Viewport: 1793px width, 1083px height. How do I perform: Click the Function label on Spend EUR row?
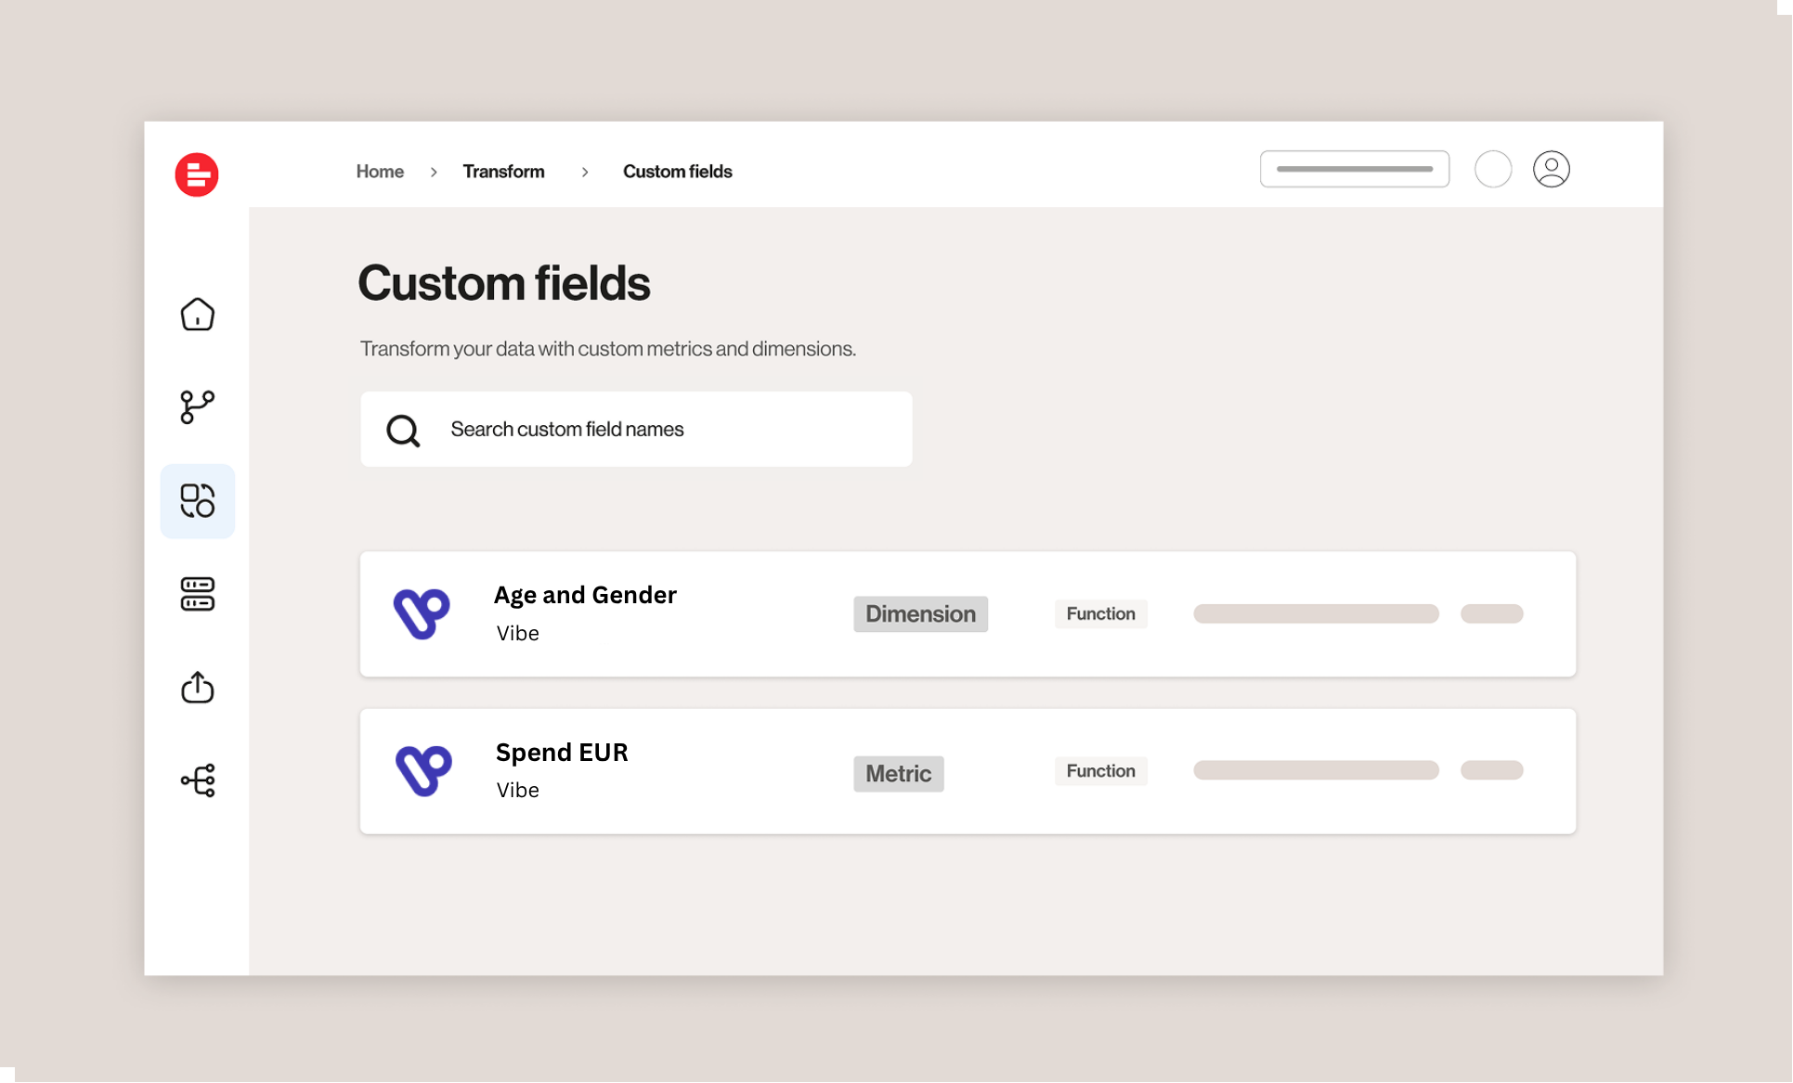point(1100,771)
